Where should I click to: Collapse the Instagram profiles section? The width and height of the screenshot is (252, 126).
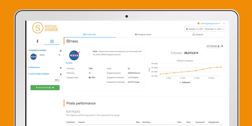coord(37,50)
